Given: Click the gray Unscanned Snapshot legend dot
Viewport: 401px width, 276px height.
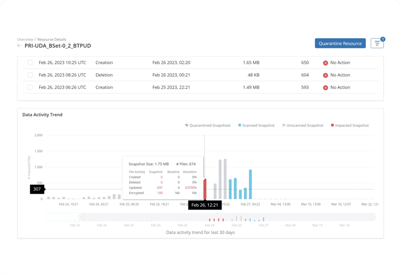Looking at the screenshot, I should point(284,125).
